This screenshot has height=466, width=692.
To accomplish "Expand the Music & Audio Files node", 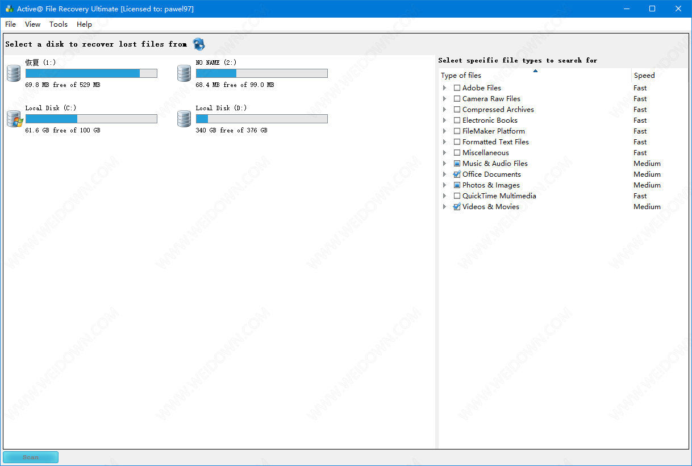I will [x=445, y=164].
